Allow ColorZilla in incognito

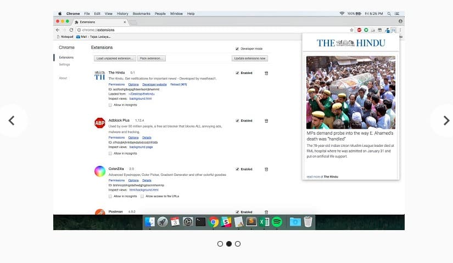pyautogui.click(x=110, y=196)
